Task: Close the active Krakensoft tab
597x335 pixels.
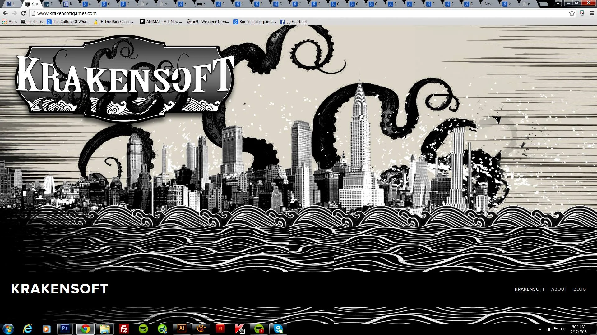Action: pyautogui.click(x=37, y=4)
